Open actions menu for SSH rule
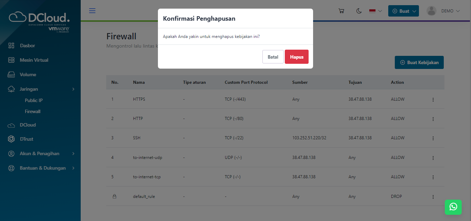471x221 pixels. pos(433,138)
